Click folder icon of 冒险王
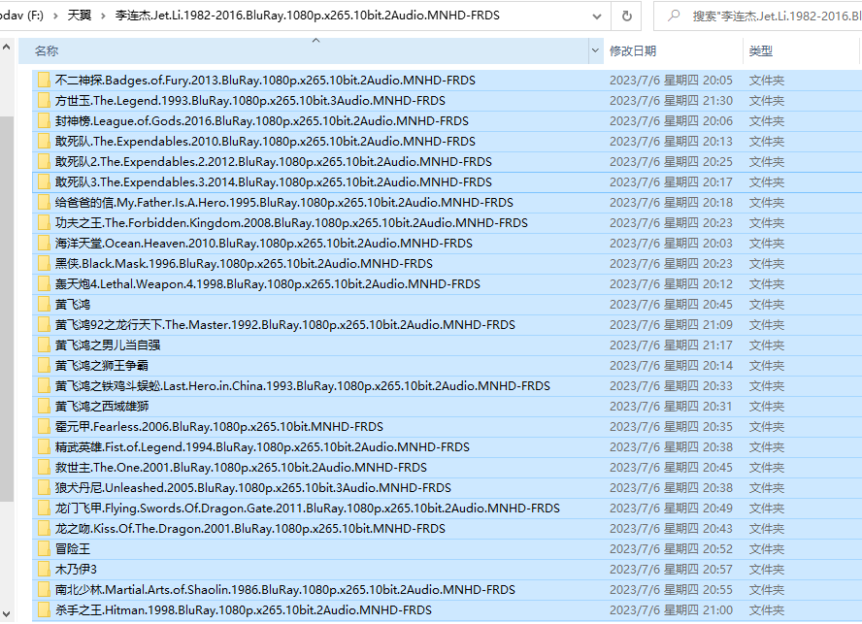Viewport: 862px width, 624px height. [44, 548]
